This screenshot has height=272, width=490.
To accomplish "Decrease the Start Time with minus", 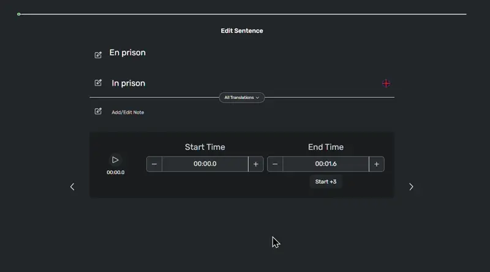I will click(154, 164).
